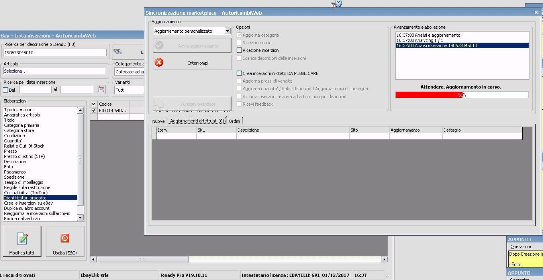Click the SKU column header
This screenshot has width=543, height=280.
pyautogui.click(x=216, y=130)
